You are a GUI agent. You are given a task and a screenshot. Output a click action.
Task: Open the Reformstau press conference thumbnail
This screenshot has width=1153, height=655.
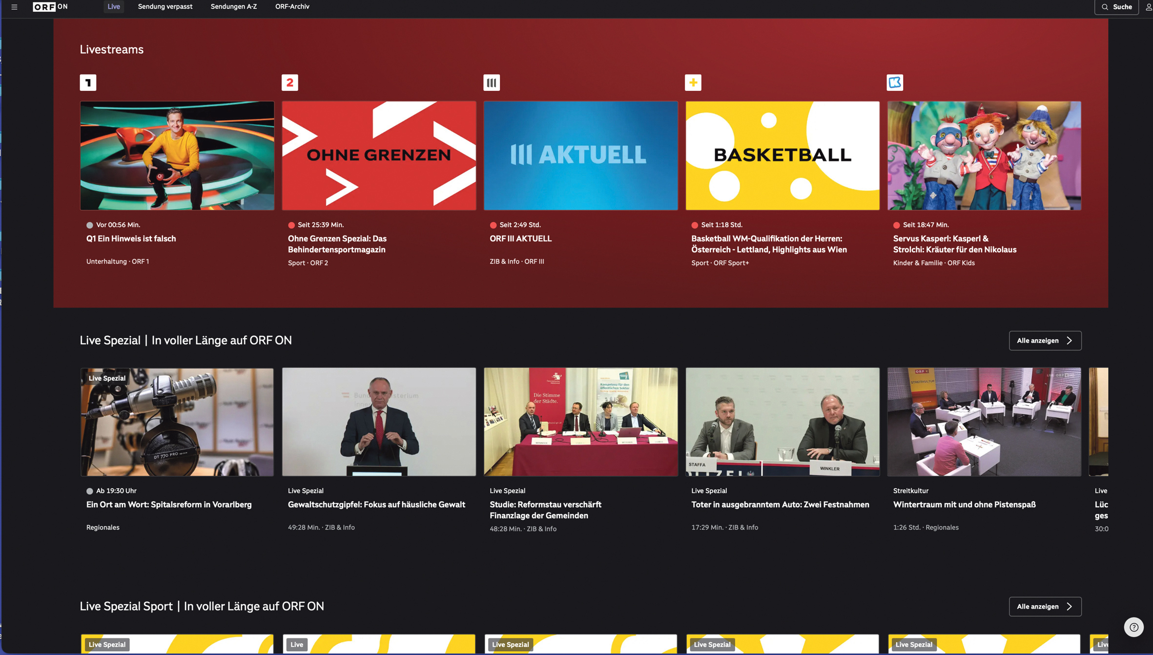pos(581,422)
